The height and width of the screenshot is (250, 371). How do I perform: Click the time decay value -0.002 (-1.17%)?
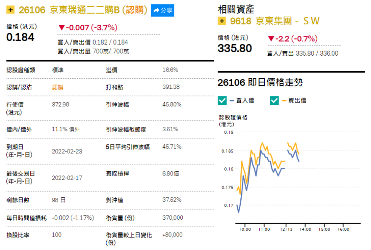(x=73, y=218)
